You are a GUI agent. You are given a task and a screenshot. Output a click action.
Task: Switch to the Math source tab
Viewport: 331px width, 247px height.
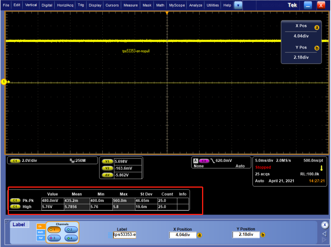click(x=40, y=232)
